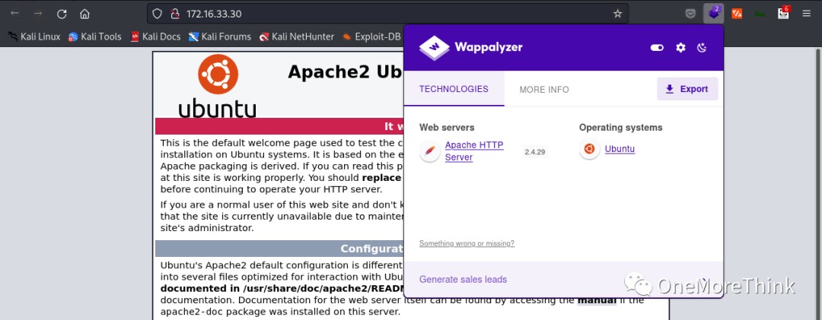Click the Operating systems heading

pos(621,127)
